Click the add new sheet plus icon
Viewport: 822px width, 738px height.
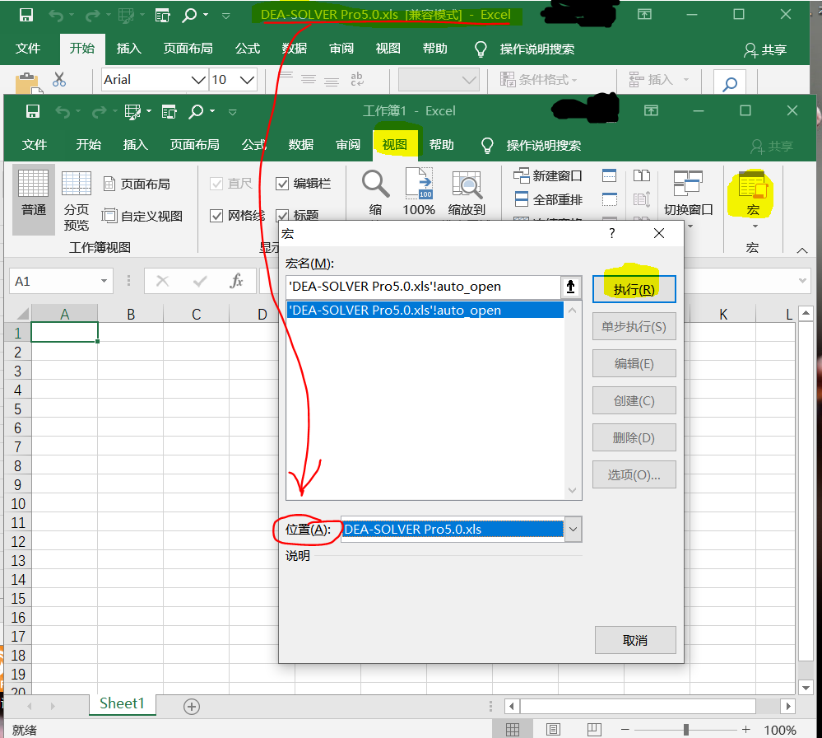[x=192, y=706]
